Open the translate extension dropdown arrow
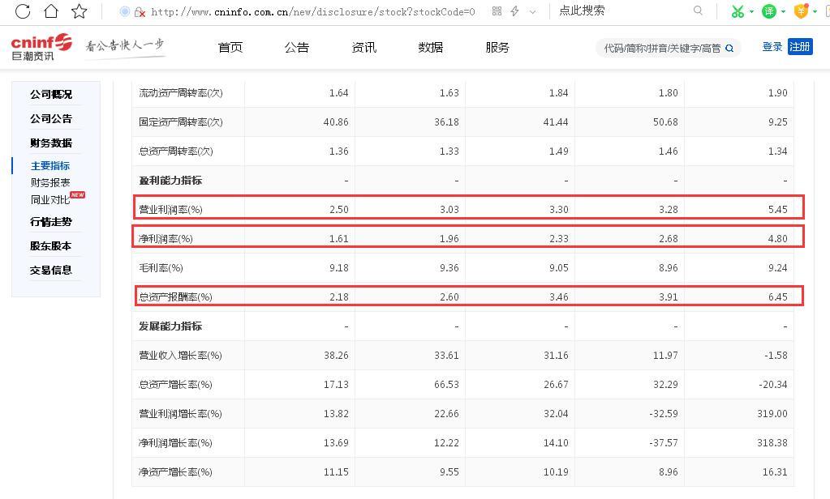This screenshot has height=499, width=830. coord(783,11)
